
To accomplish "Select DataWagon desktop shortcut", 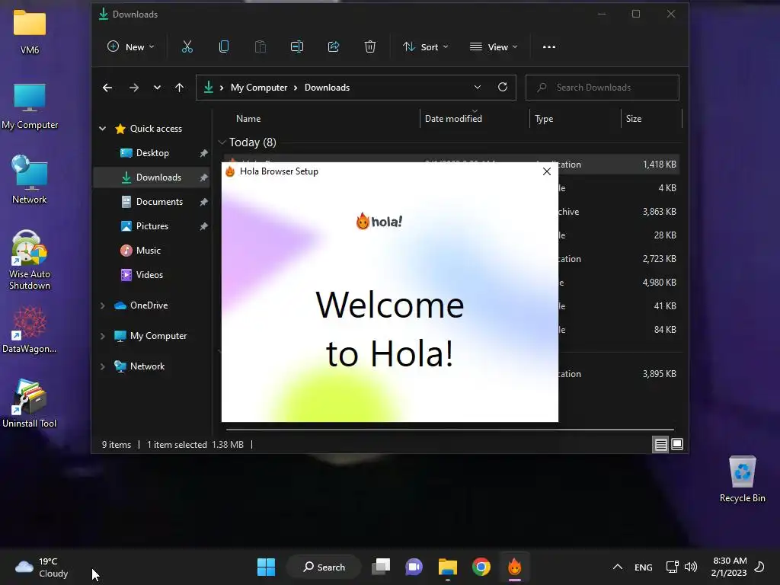I will point(30,329).
